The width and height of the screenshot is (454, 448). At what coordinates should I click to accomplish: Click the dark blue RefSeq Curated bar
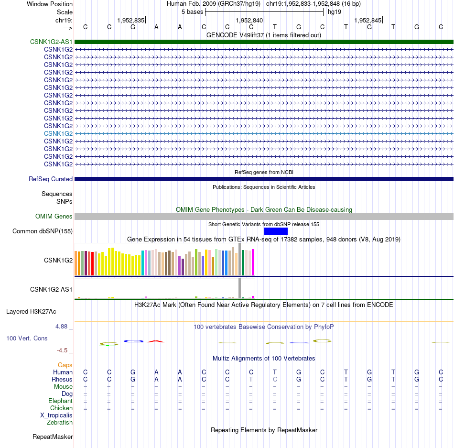264,179
